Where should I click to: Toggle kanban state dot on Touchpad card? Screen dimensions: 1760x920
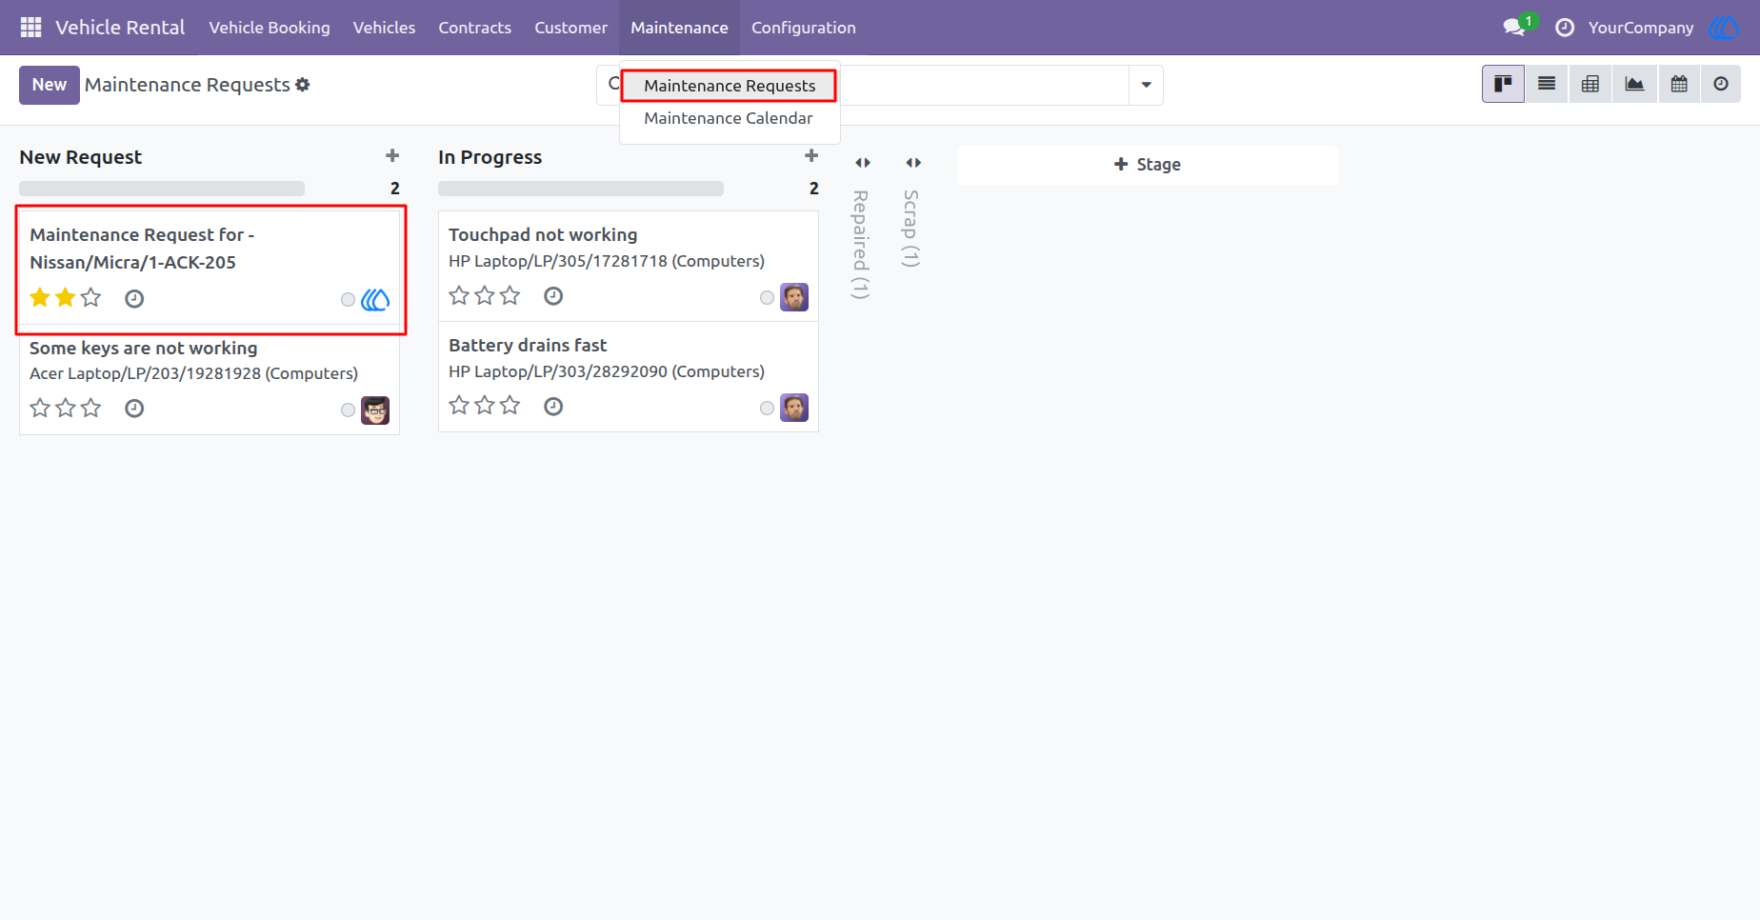click(767, 298)
